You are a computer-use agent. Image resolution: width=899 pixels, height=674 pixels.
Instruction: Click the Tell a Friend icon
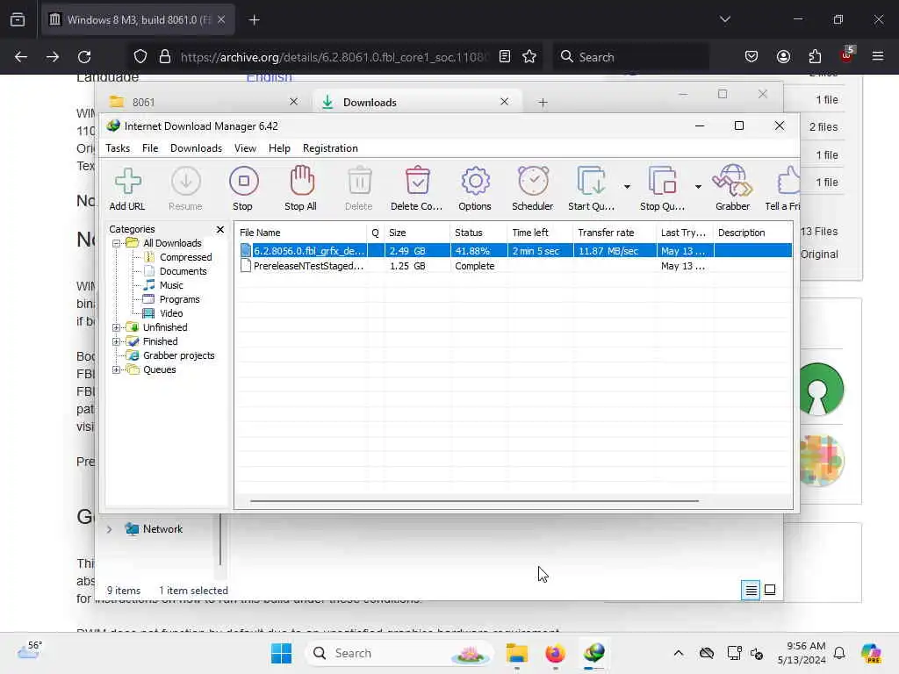[783, 188]
